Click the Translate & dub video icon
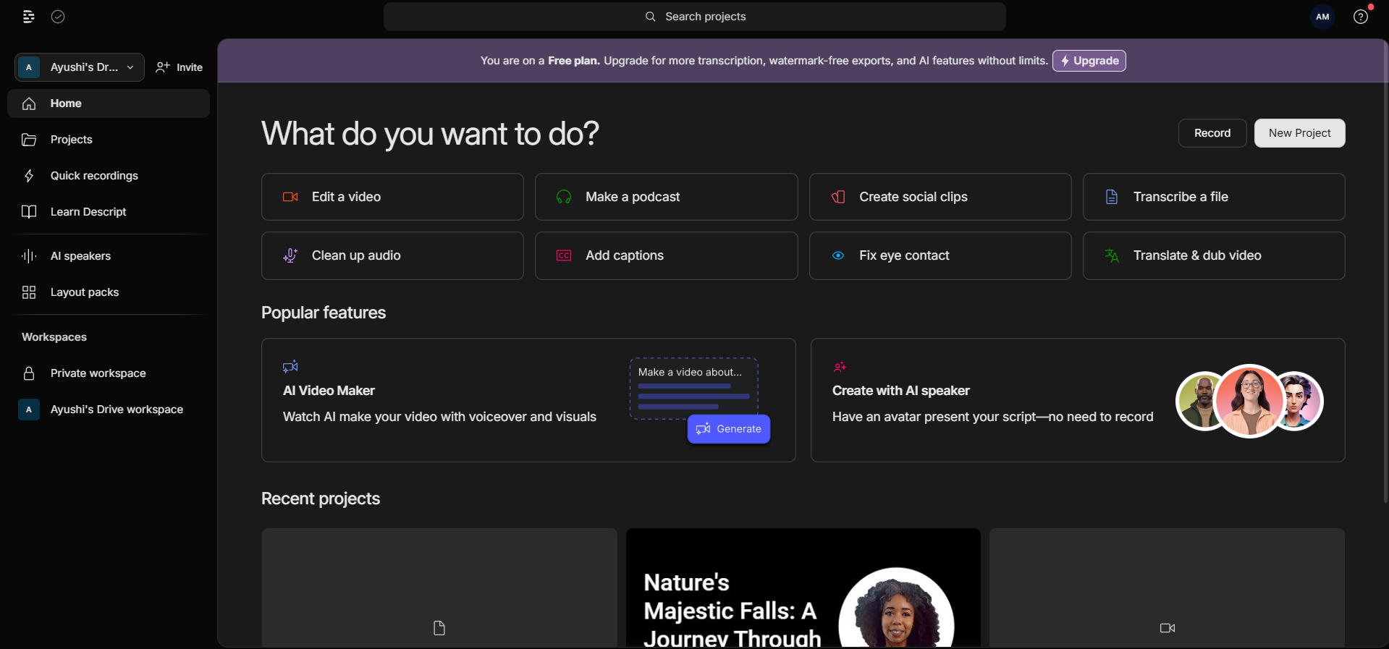The image size is (1389, 649). click(x=1112, y=255)
